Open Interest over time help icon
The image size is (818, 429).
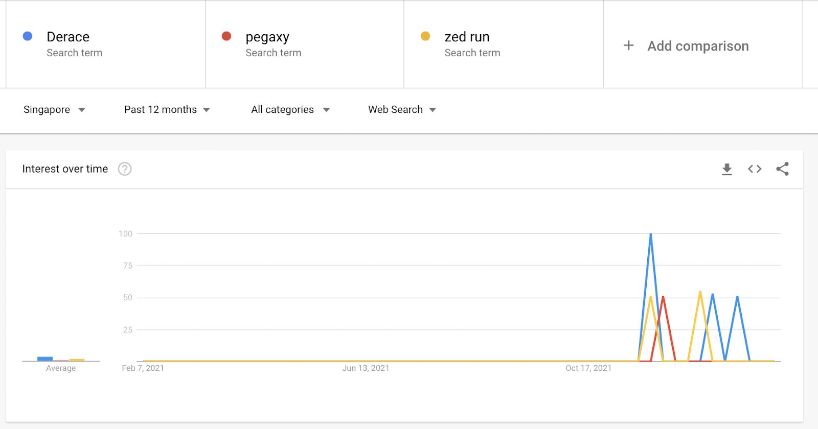click(125, 169)
